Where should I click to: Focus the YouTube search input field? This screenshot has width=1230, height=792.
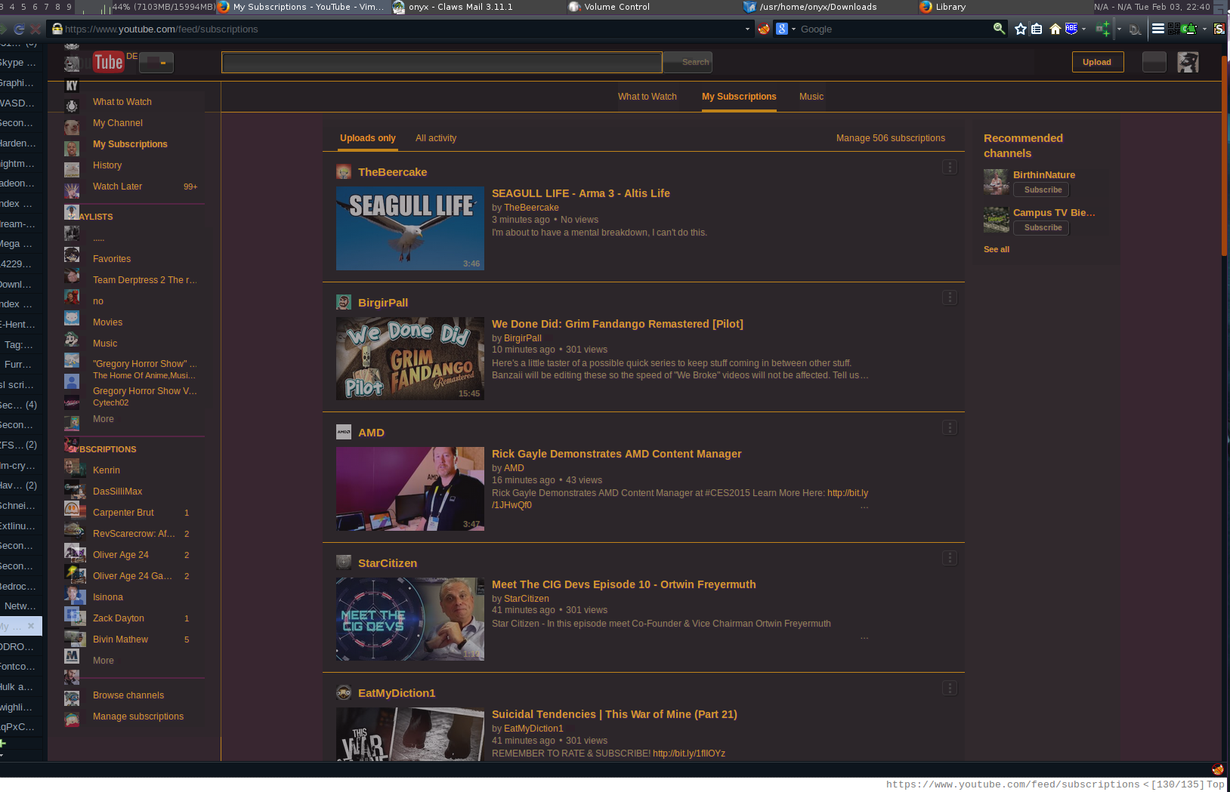point(442,62)
